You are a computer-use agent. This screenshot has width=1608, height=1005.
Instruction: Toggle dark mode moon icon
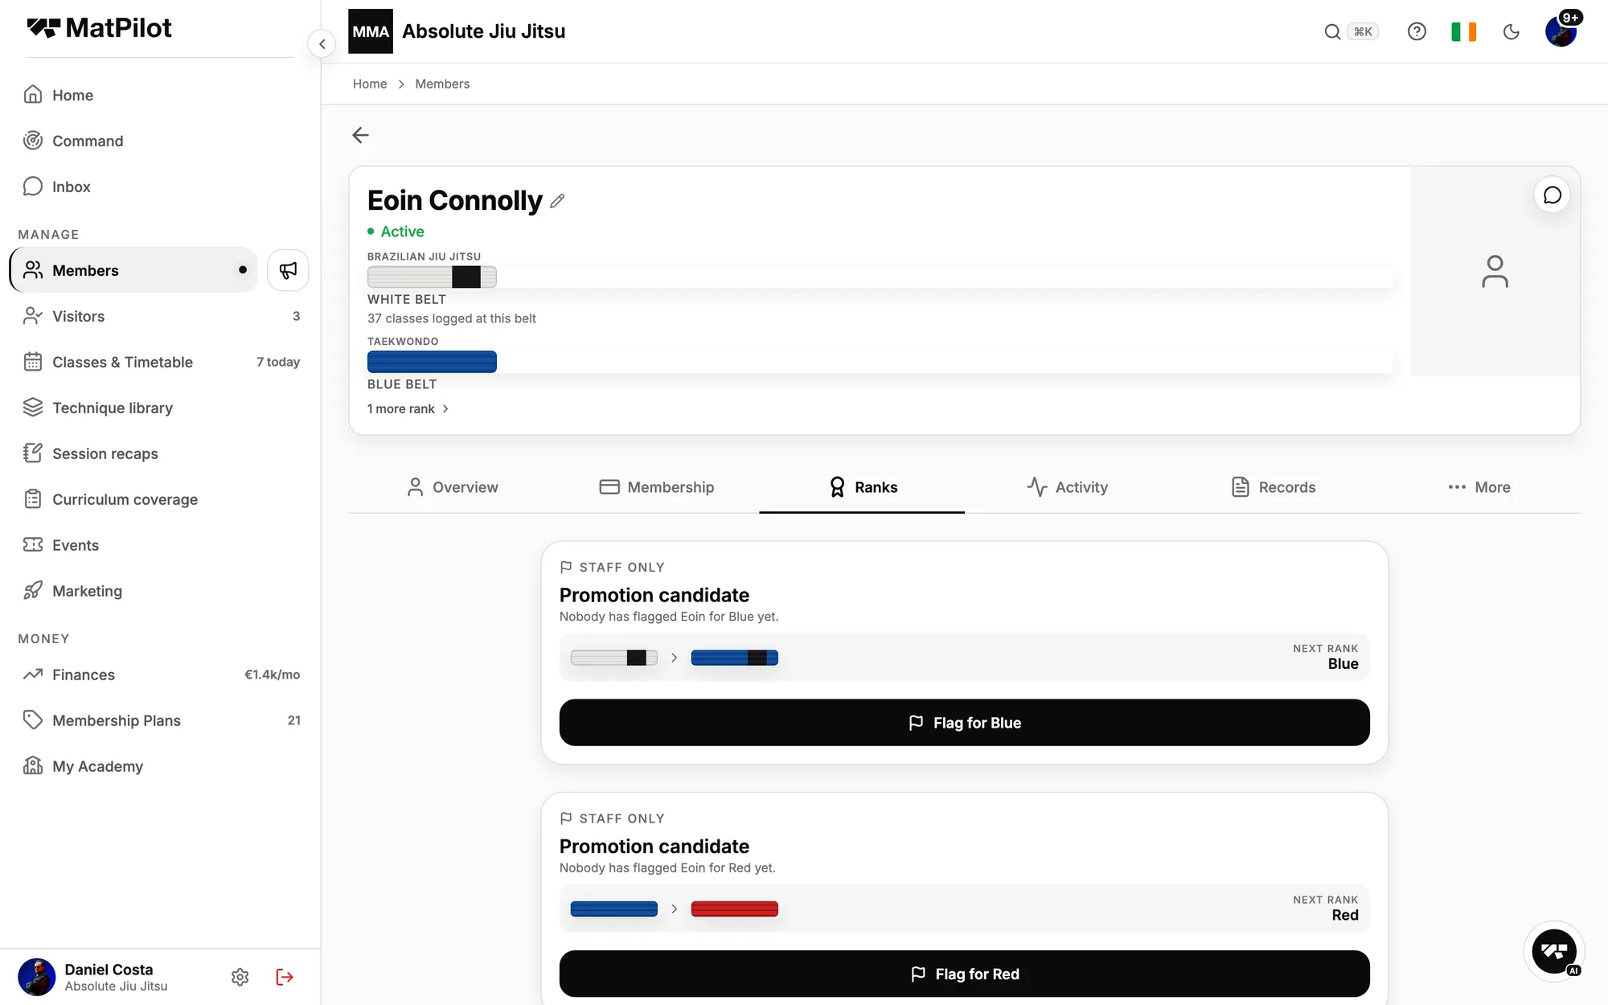(1512, 31)
